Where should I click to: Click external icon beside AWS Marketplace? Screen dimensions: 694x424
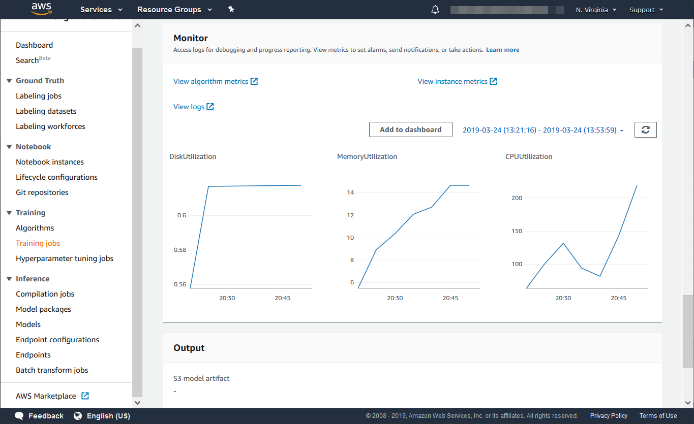point(85,396)
